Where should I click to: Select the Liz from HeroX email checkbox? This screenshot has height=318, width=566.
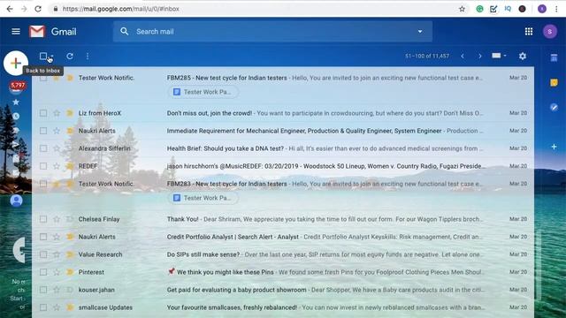[x=43, y=113]
